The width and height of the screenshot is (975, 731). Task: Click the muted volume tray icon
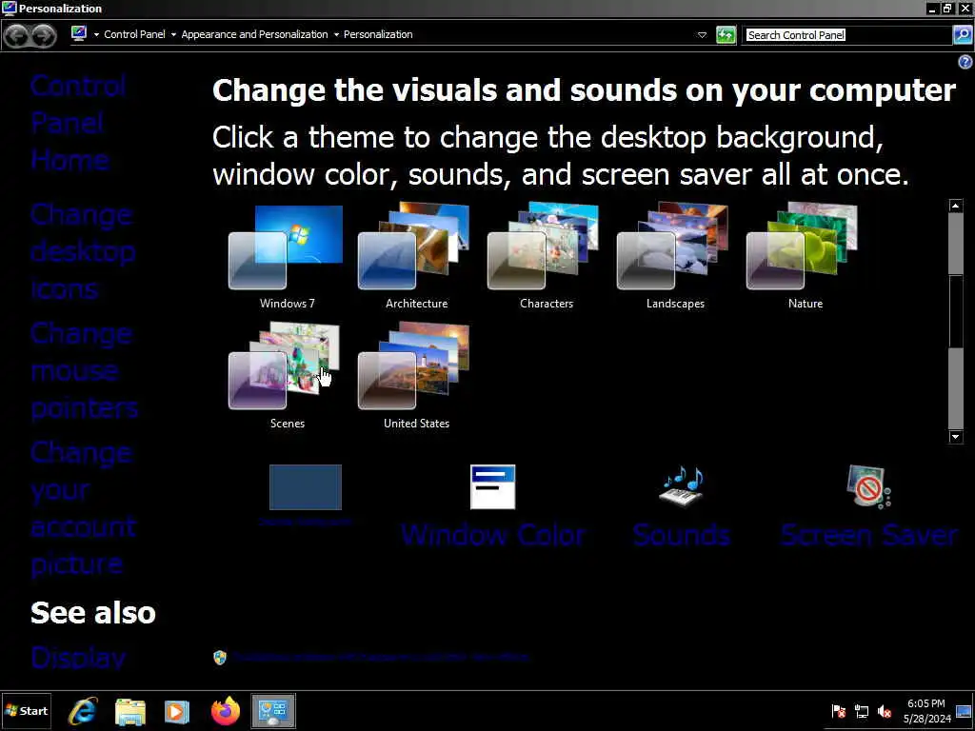[x=885, y=711]
